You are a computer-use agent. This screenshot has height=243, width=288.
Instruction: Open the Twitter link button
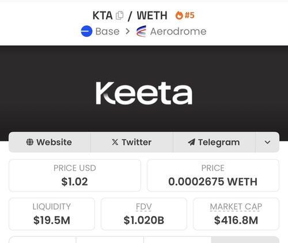[x=132, y=142]
